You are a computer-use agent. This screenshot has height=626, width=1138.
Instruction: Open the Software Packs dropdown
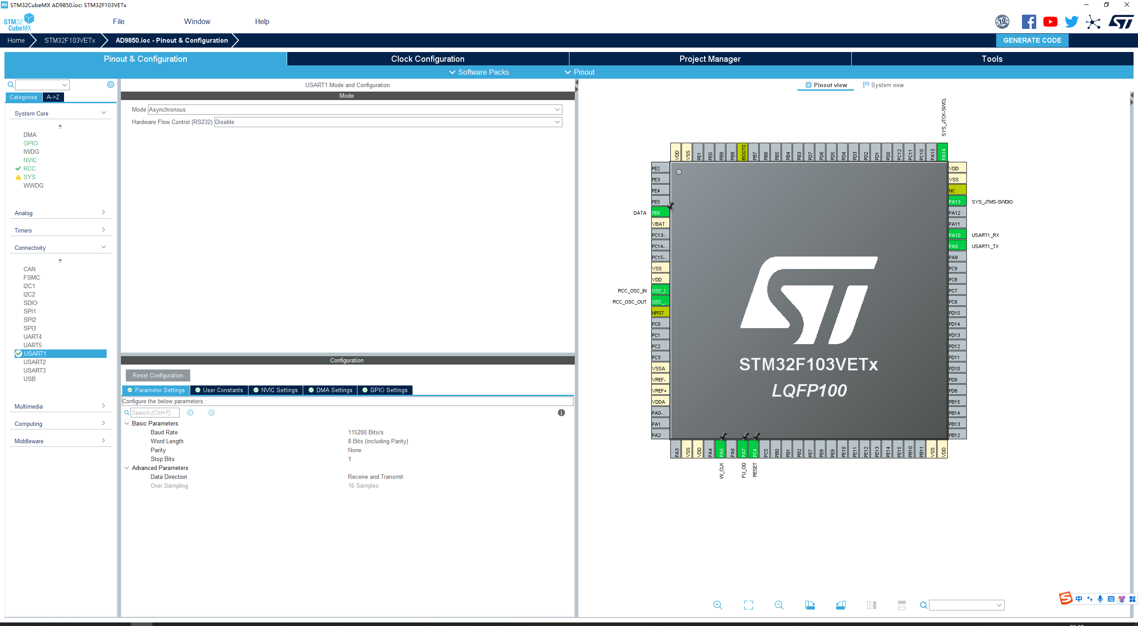(x=479, y=72)
